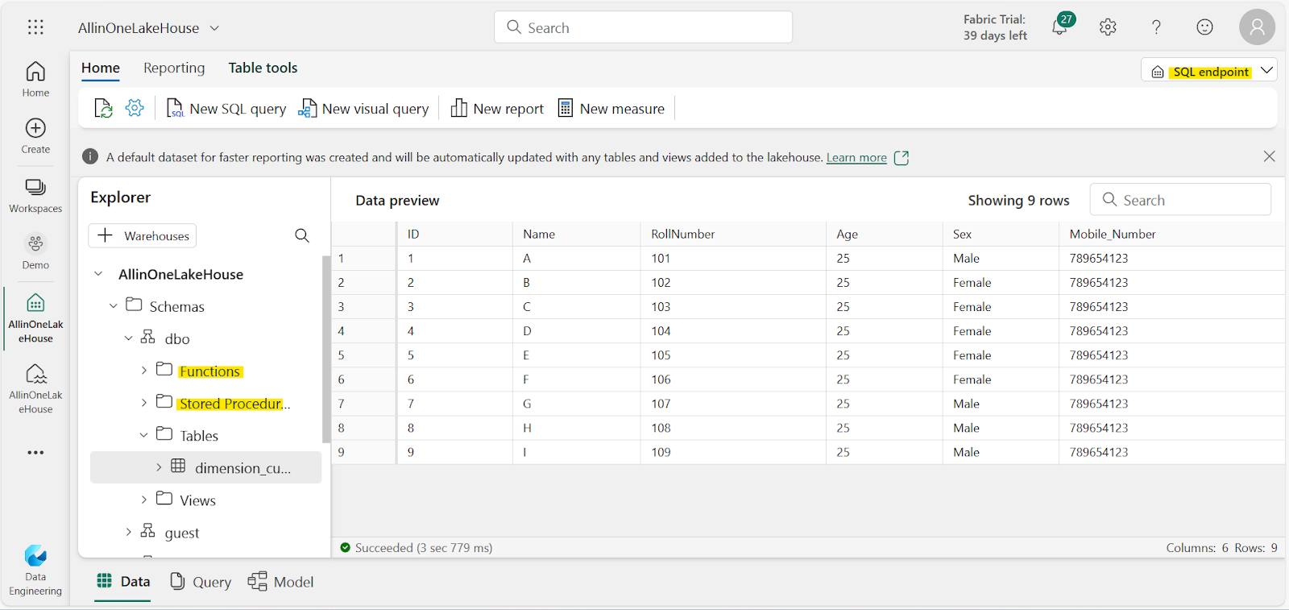The height and width of the screenshot is (610, 1289).
Task: Add Warehouses button in Explorer
Action: 143,235
